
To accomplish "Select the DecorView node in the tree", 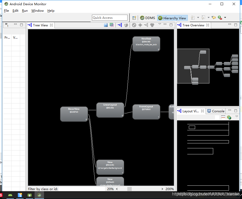I will click(74, 114).
